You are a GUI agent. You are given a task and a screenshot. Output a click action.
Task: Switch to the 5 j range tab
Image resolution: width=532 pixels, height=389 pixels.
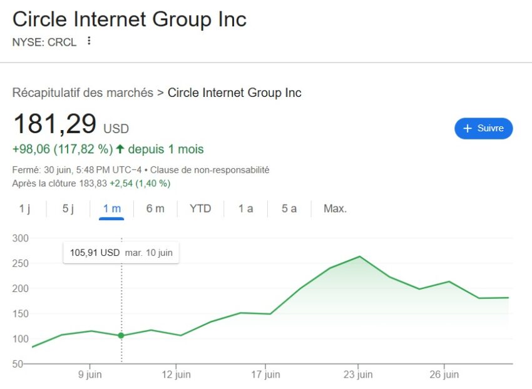(68, 209)
